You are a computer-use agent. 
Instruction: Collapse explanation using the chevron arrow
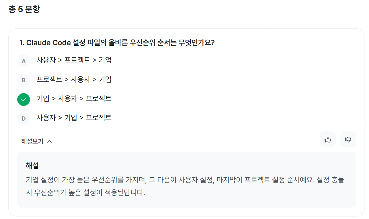[50, 141]
